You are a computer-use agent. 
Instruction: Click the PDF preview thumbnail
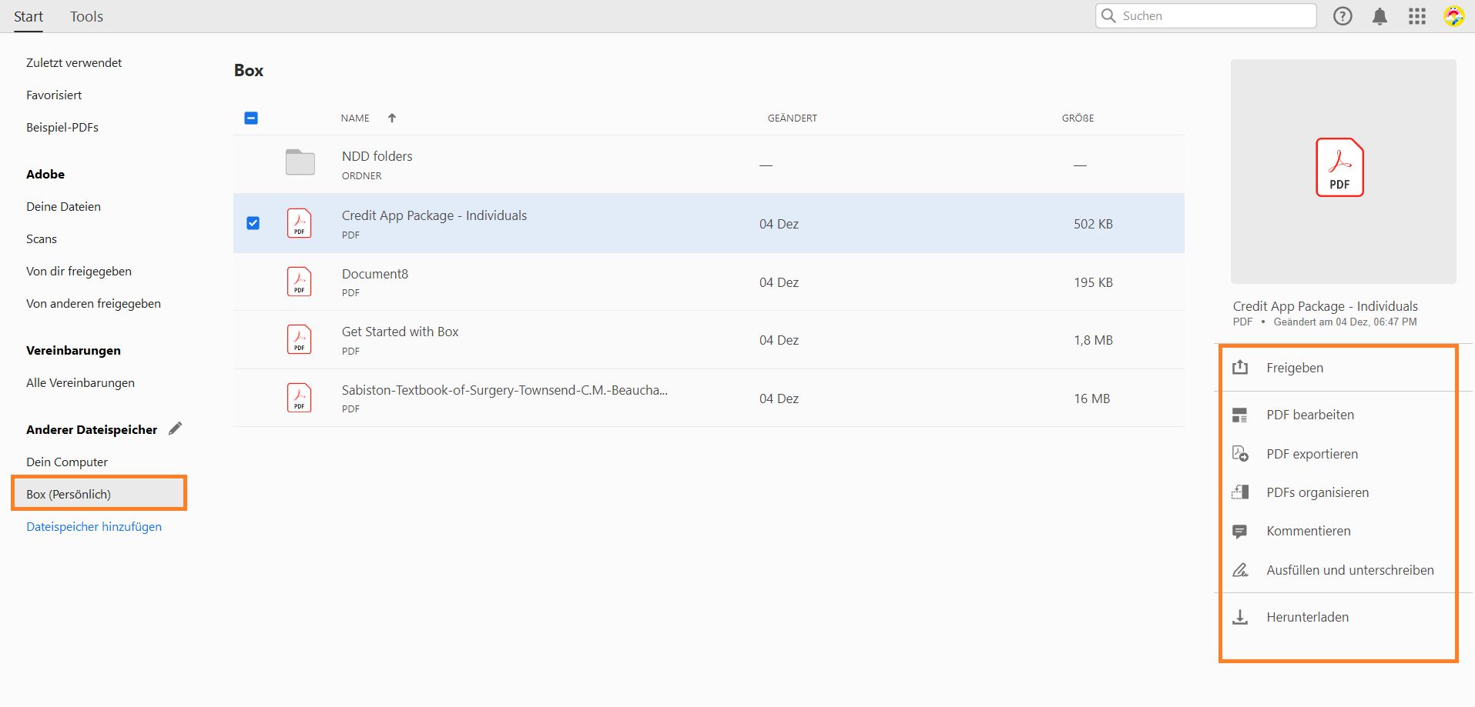coord(1343,171)
